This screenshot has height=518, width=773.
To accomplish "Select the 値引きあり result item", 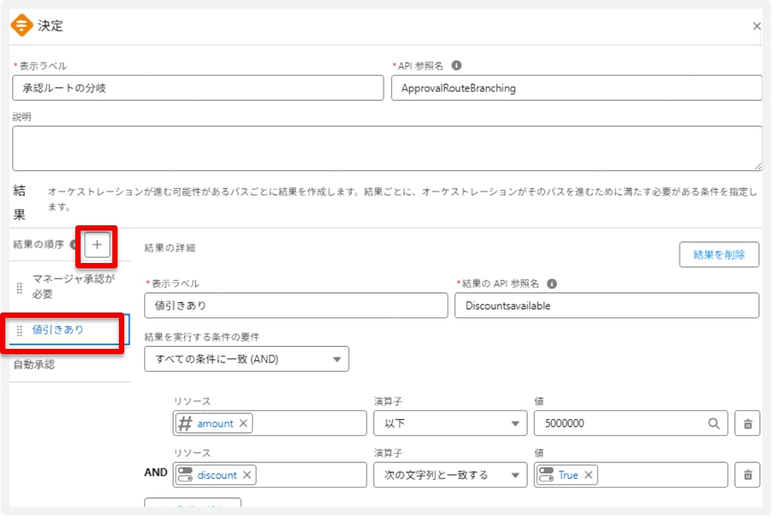I will (58, 330).
